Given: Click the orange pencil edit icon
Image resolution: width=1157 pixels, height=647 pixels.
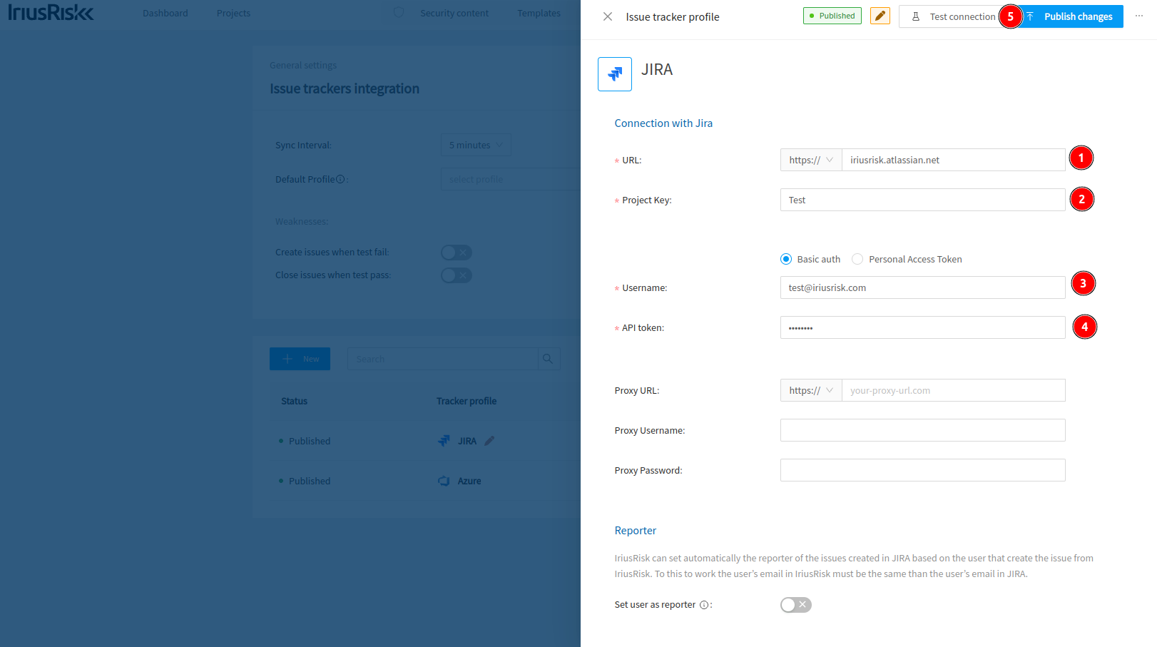Looking at the screenshot, I should [x=880, y=16].
